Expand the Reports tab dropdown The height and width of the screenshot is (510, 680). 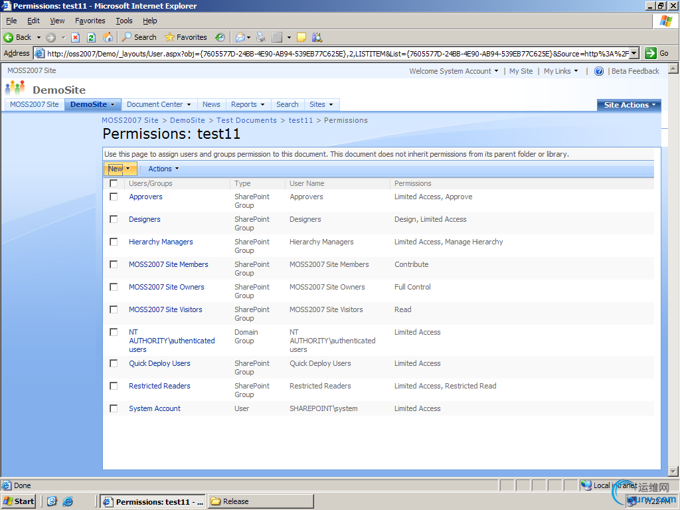pos(262,104)
